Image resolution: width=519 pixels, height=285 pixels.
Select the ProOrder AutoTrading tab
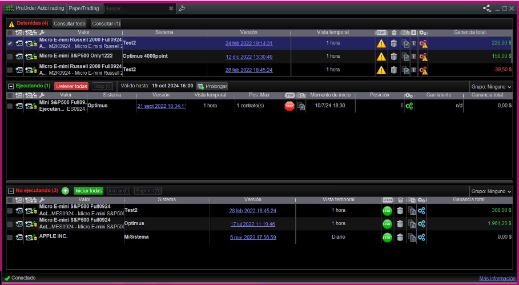(x=39, y=9)
